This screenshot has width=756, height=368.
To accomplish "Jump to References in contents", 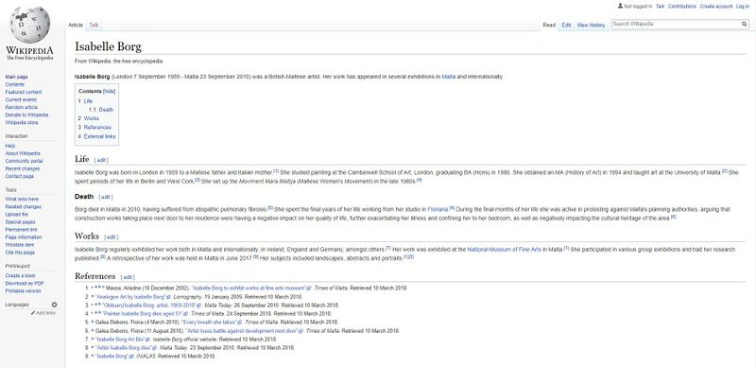I will [97, 128].
